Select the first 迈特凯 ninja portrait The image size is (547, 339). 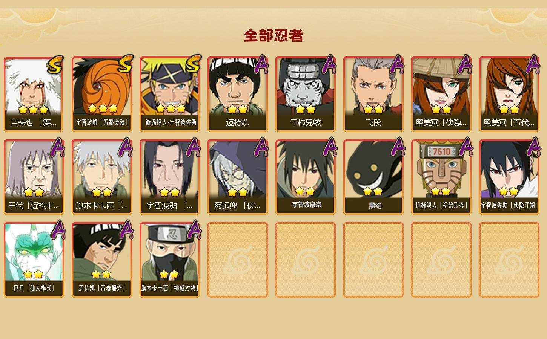click(238, 94)
